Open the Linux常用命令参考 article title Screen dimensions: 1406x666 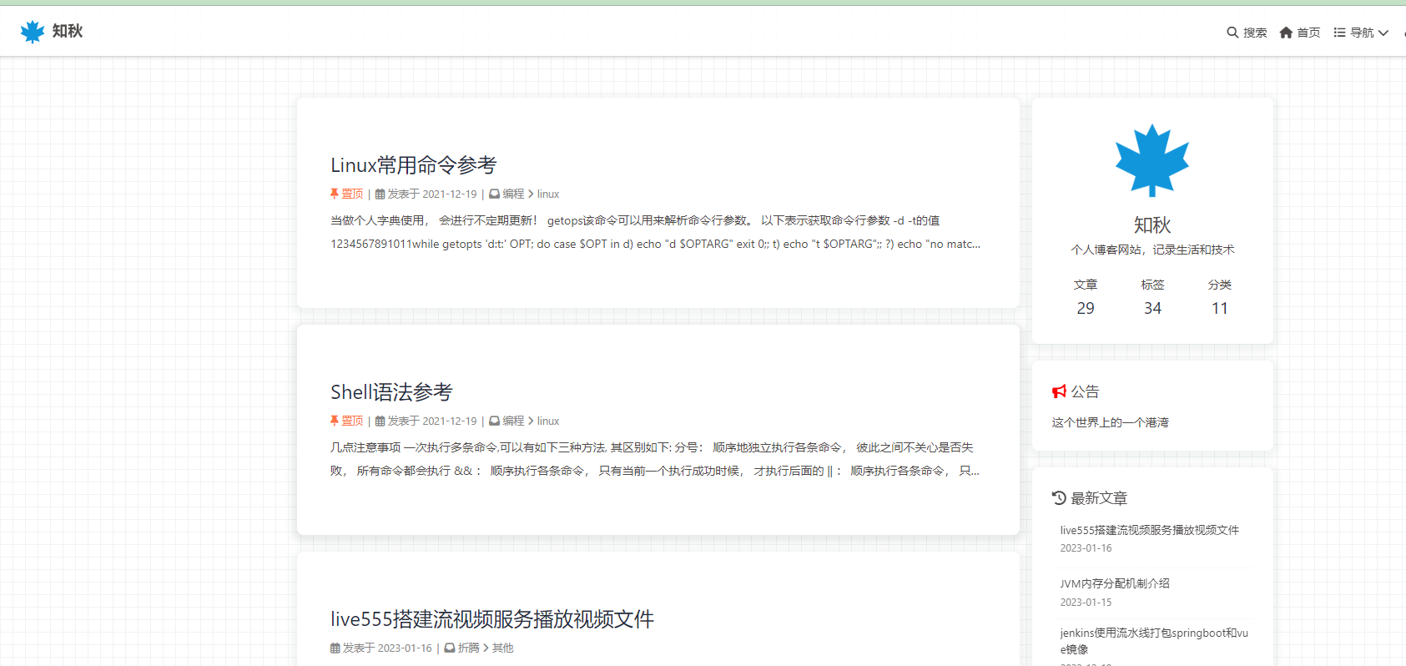413,165
